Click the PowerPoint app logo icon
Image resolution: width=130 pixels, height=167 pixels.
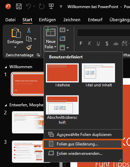[x=8, y=6]
